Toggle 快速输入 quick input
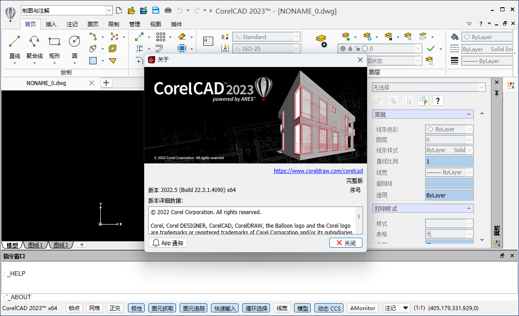Viewport: 519px width, 316px height. [225, 308]
